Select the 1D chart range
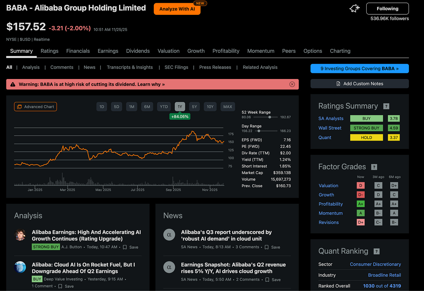Viewport: 424px width, 291px height. pyautogui.click(x=102, y=107)
